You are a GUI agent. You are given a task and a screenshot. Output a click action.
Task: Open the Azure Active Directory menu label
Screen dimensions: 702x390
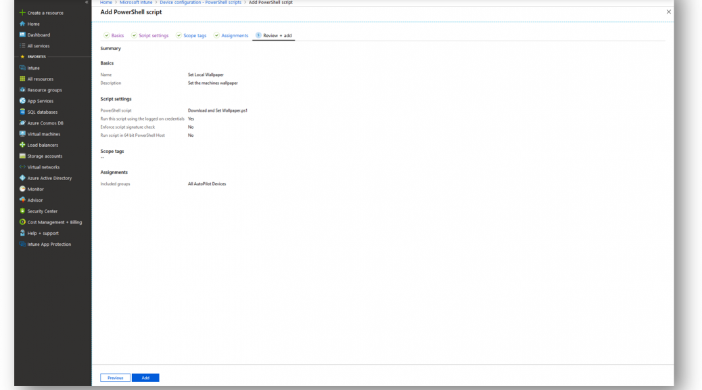(49, 178)
